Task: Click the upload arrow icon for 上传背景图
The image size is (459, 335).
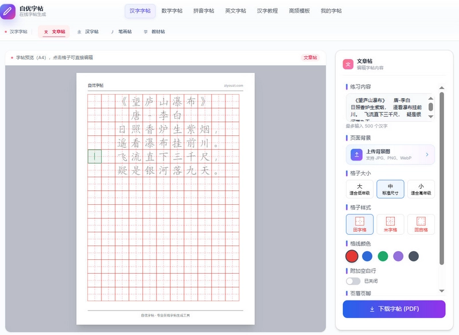Action: point(356,154)
